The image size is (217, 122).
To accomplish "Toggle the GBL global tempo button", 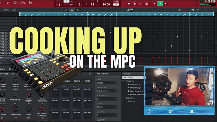I will 116,5.
